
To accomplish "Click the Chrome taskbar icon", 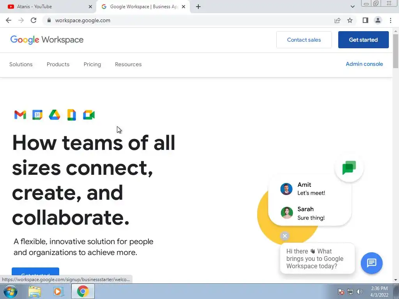I will click(x=83, y=291).
